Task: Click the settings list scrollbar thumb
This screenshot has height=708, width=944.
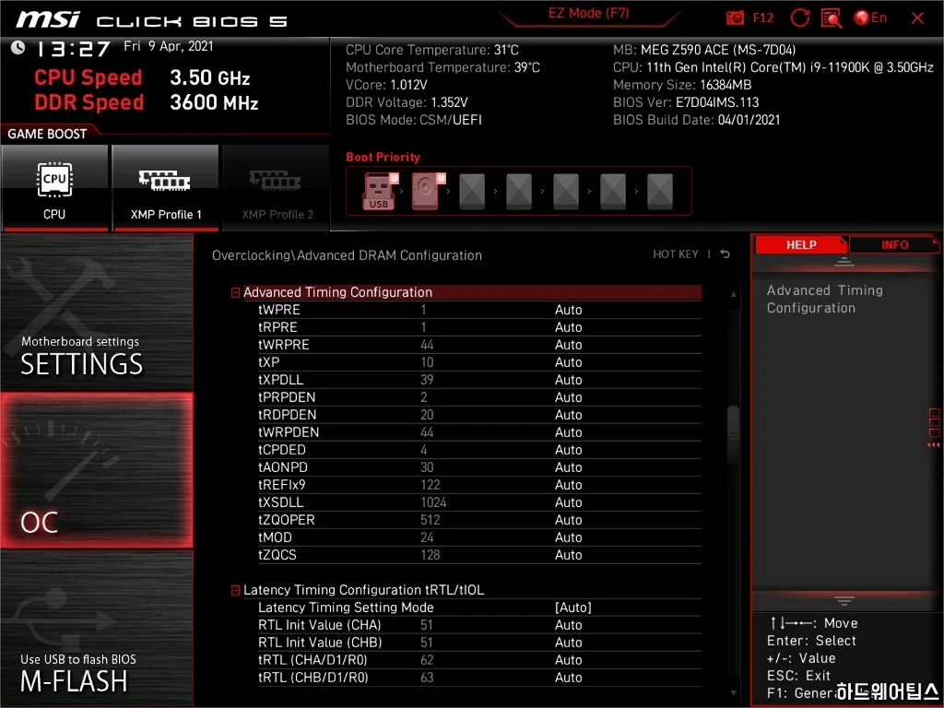Action: (x=733, y=435)
